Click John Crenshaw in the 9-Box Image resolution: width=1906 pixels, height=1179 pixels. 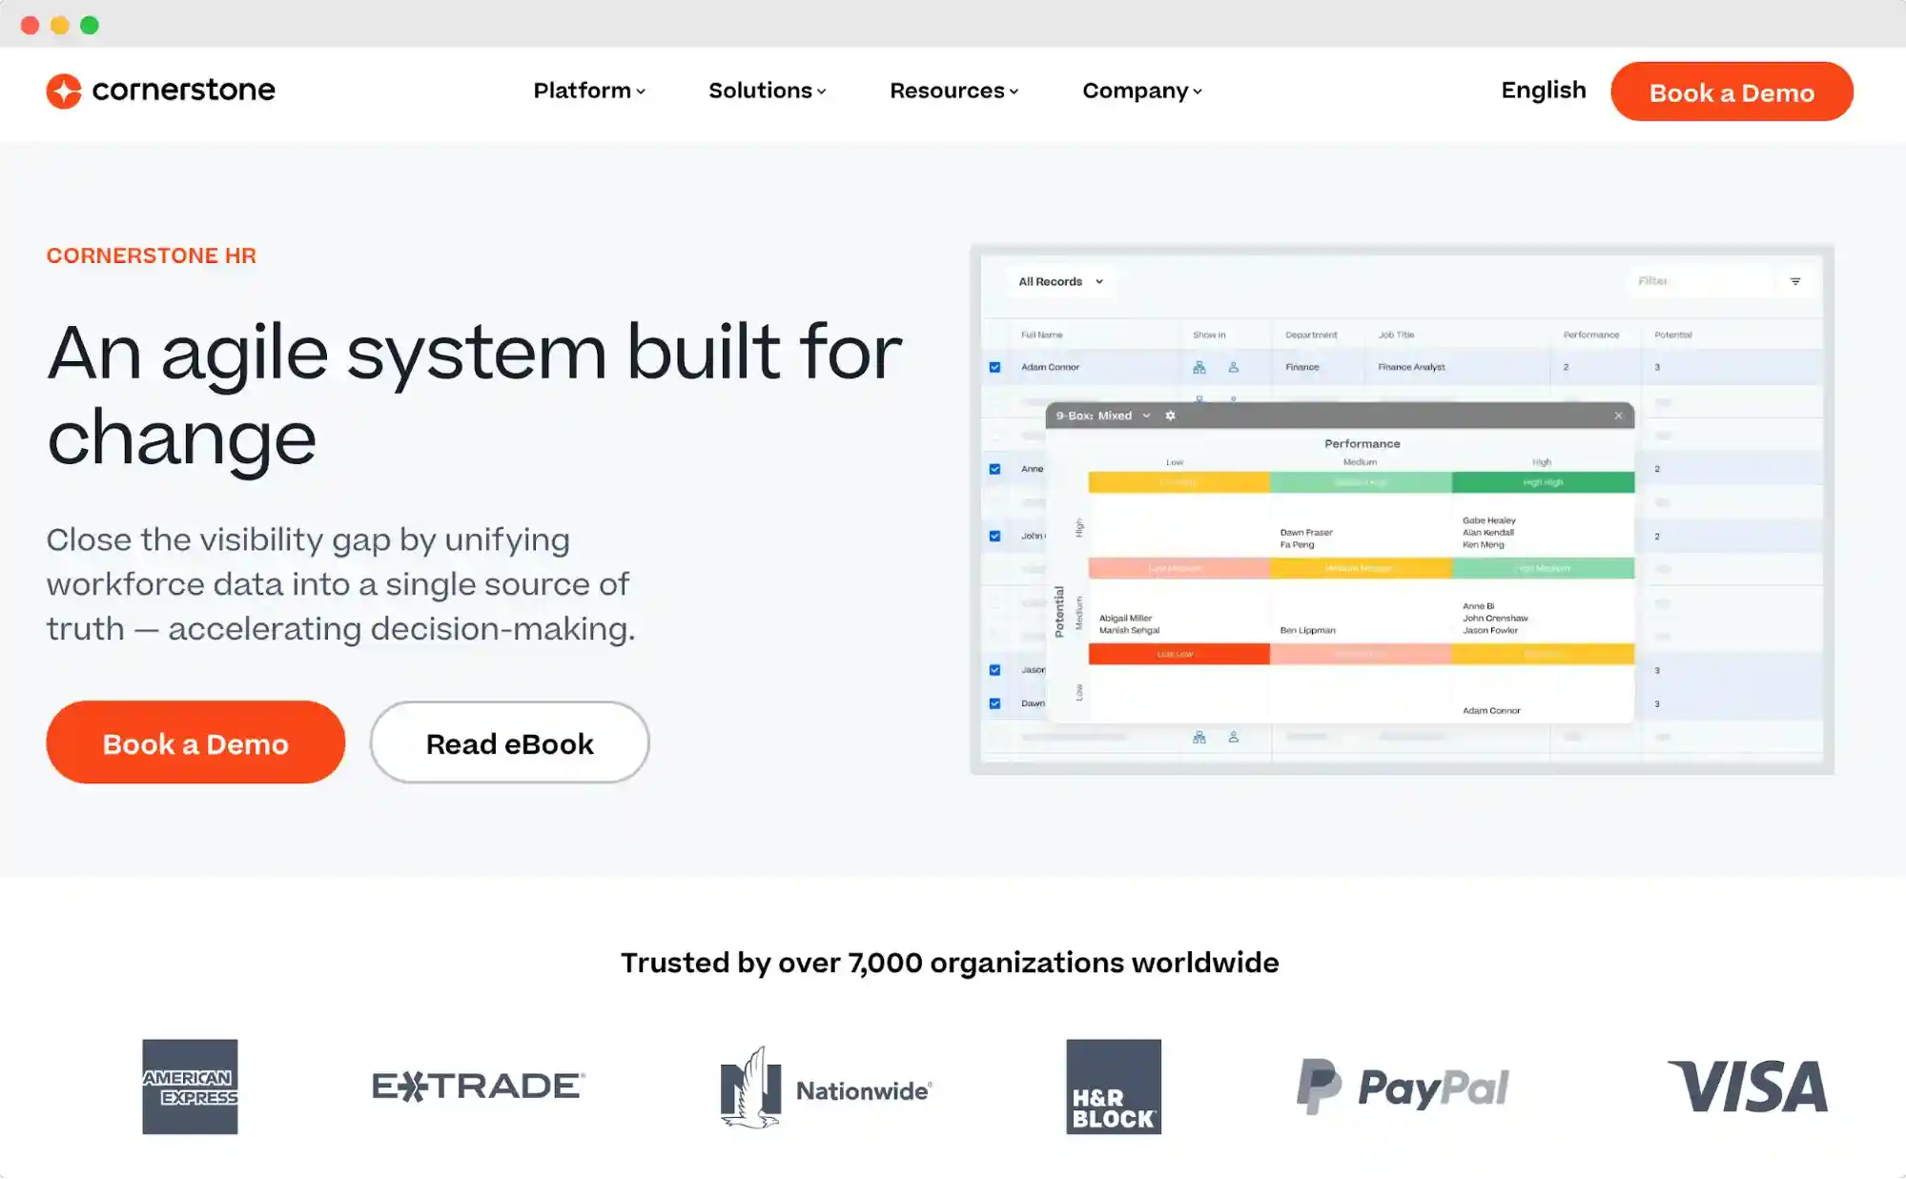pyautogui.click(x=1495, y=619)
